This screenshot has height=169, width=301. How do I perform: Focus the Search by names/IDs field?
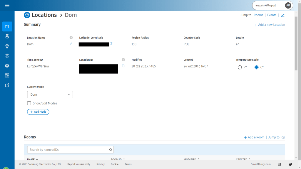[x=68, y=150]
